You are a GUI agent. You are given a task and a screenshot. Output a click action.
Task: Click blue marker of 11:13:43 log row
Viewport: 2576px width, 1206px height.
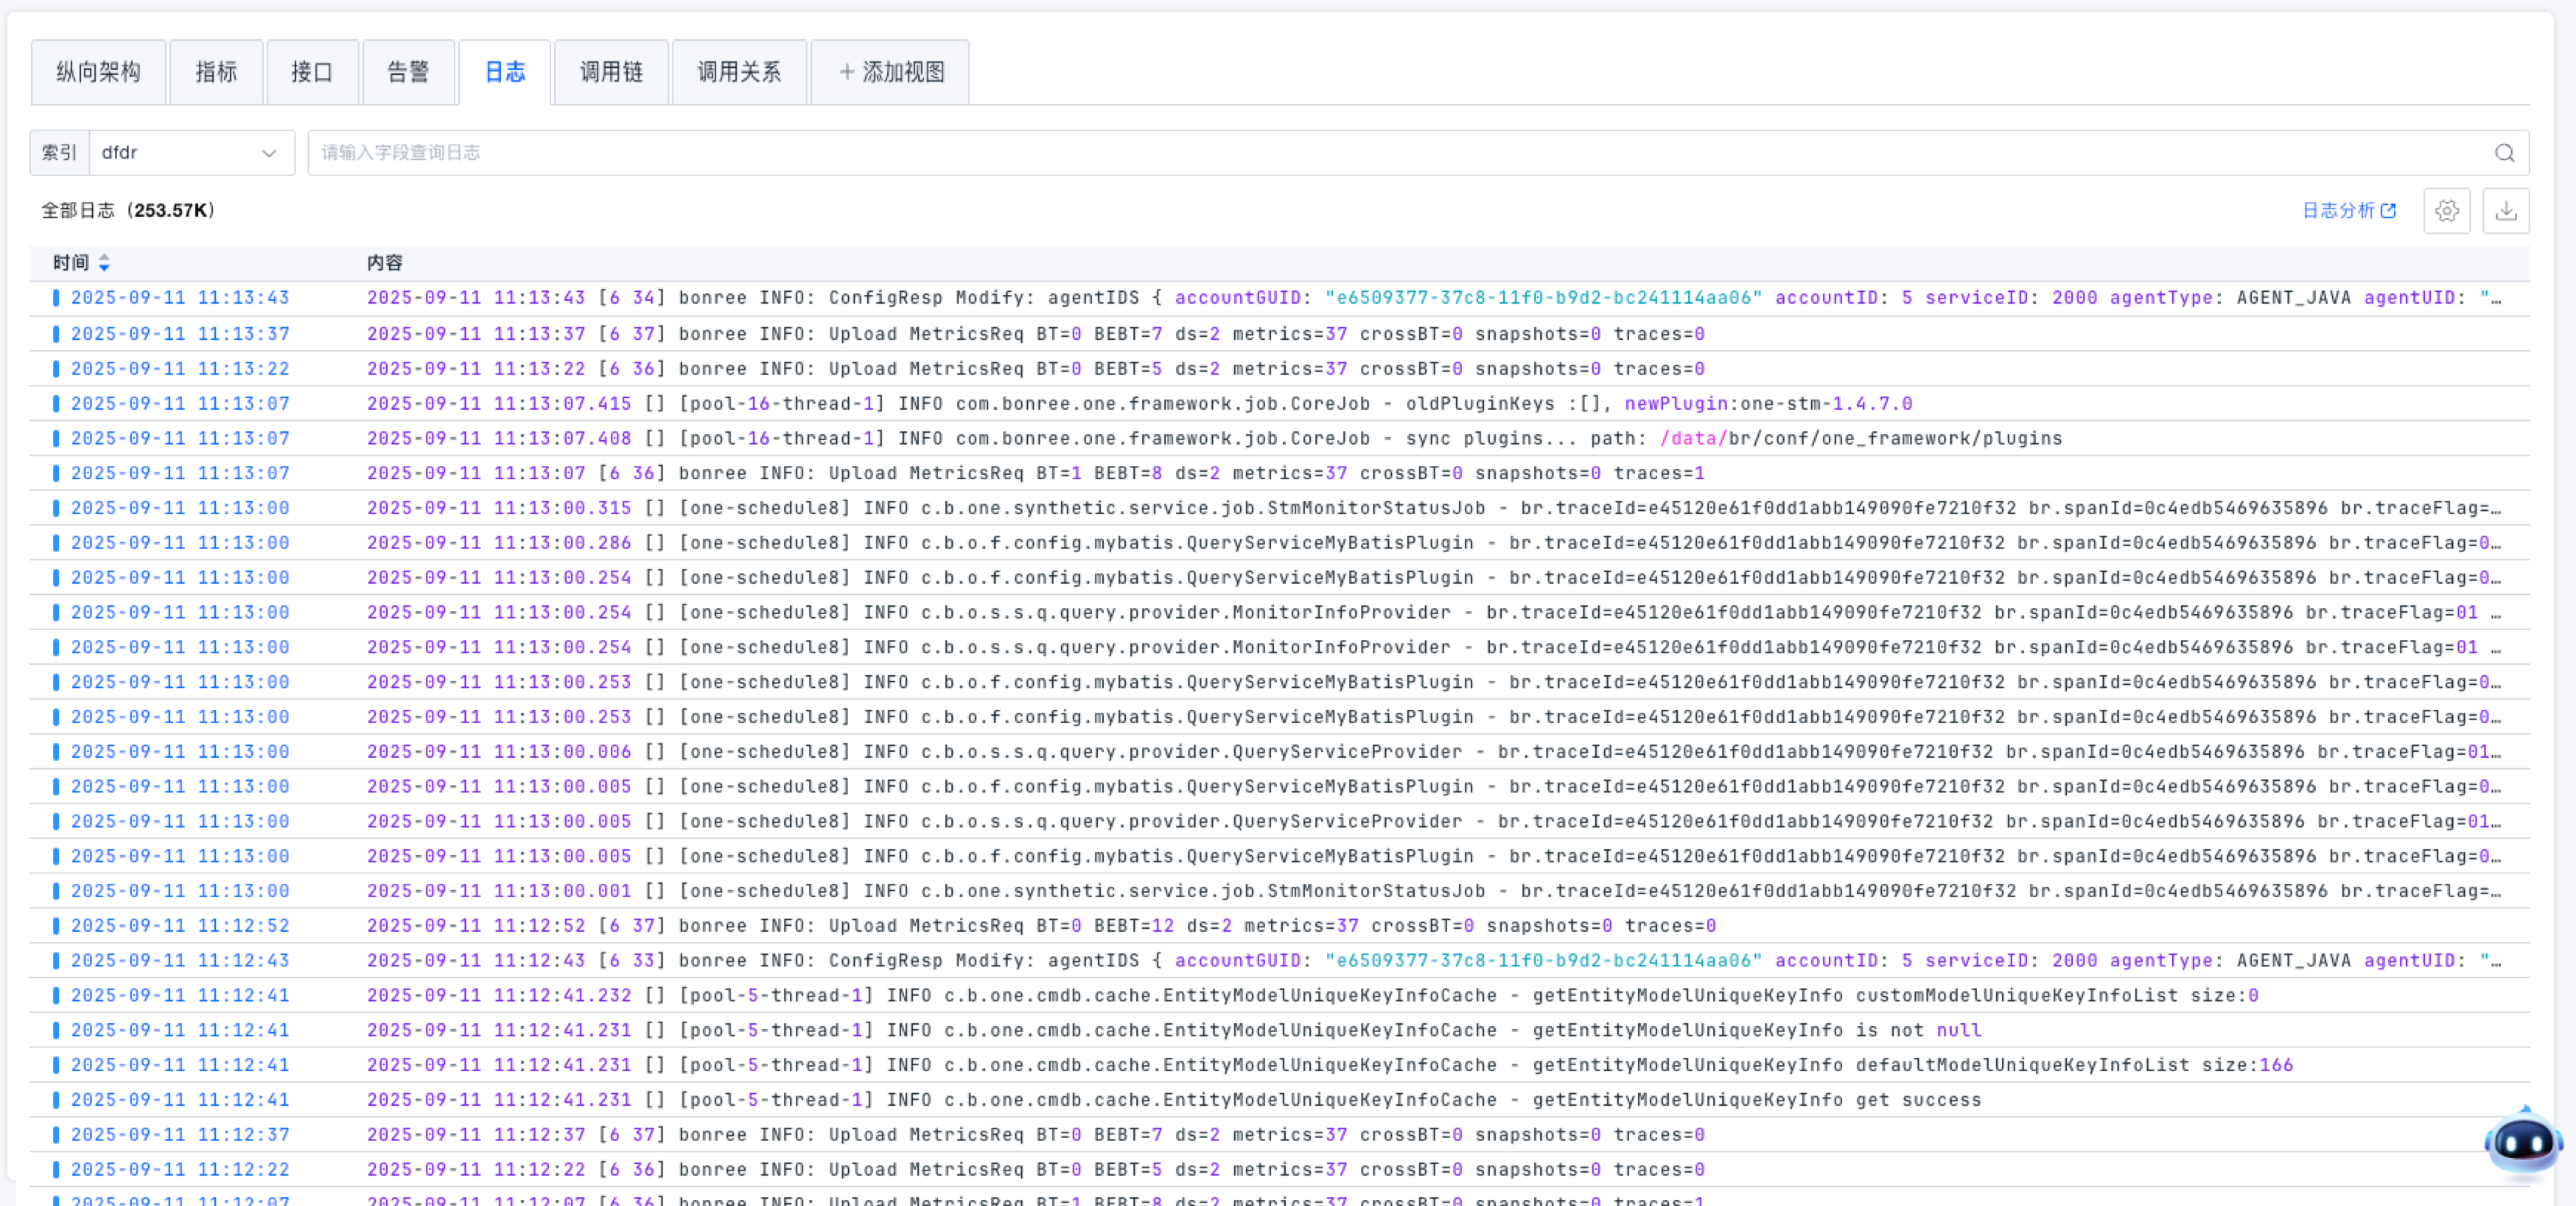pos(56,299)
